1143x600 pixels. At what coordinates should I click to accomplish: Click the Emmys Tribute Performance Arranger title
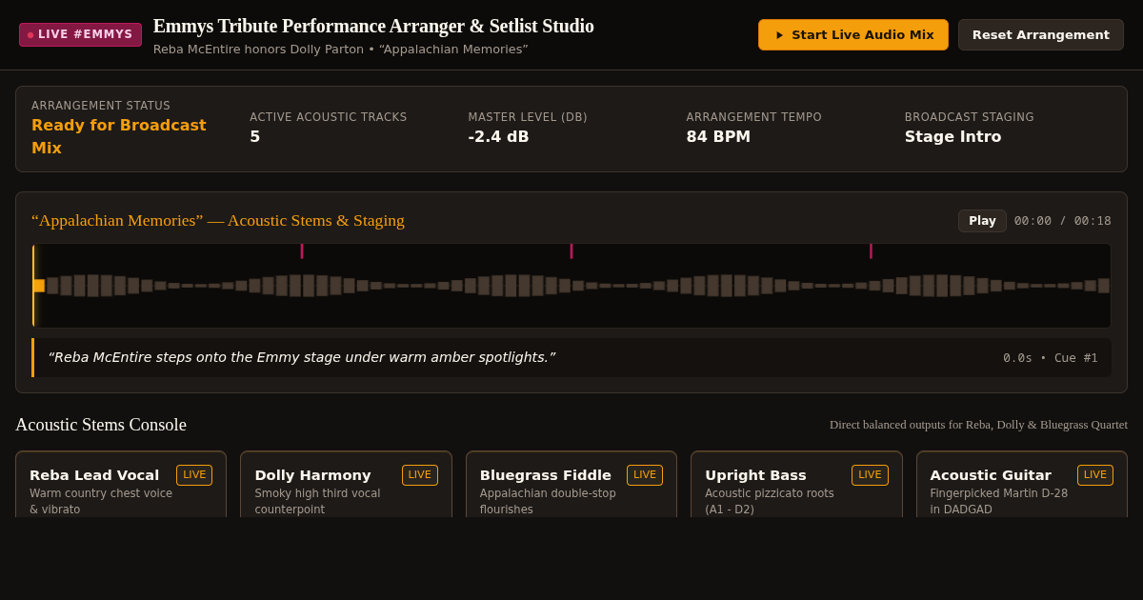[373, 27]
